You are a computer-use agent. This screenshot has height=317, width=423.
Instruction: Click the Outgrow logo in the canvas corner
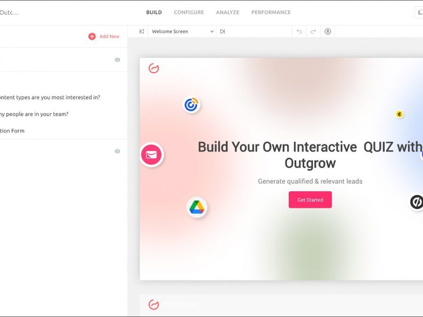coord(154,69)
